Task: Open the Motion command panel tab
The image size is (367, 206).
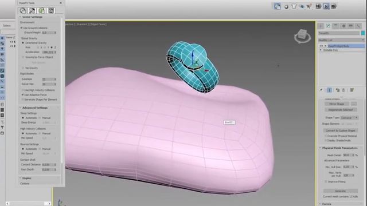Action: [x=343, y=26]
